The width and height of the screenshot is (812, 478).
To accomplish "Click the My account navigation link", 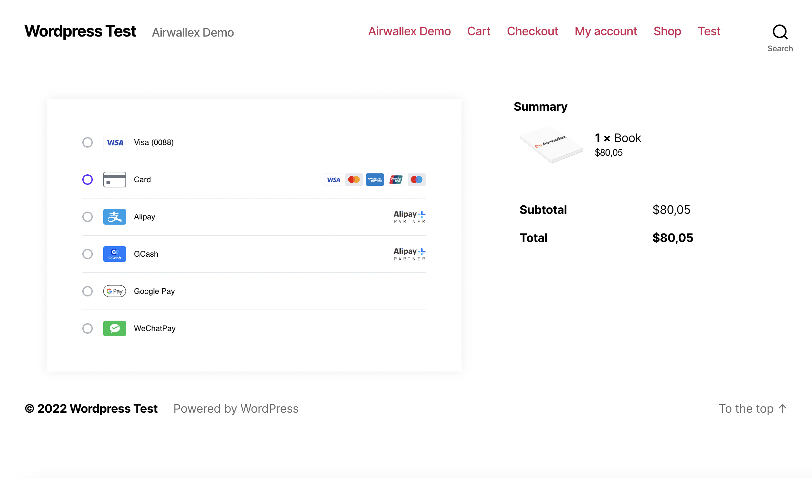I will click(606, 31).
